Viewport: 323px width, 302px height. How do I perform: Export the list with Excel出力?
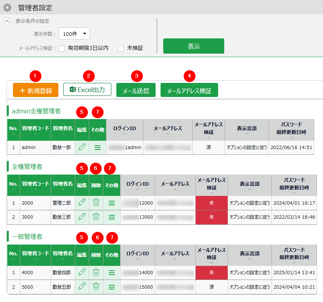(x=87, y=89)
